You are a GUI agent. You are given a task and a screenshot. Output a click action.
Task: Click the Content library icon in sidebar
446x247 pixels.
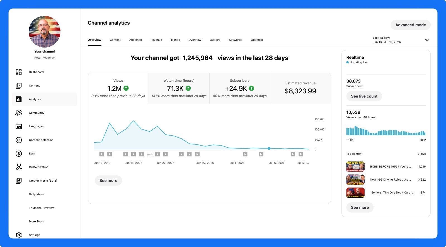click(x=19, y=86)
